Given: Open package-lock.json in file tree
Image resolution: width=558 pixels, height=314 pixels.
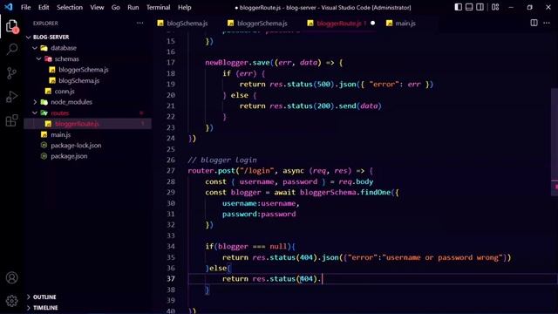Looking at the screenshot, I should point(76,146).
